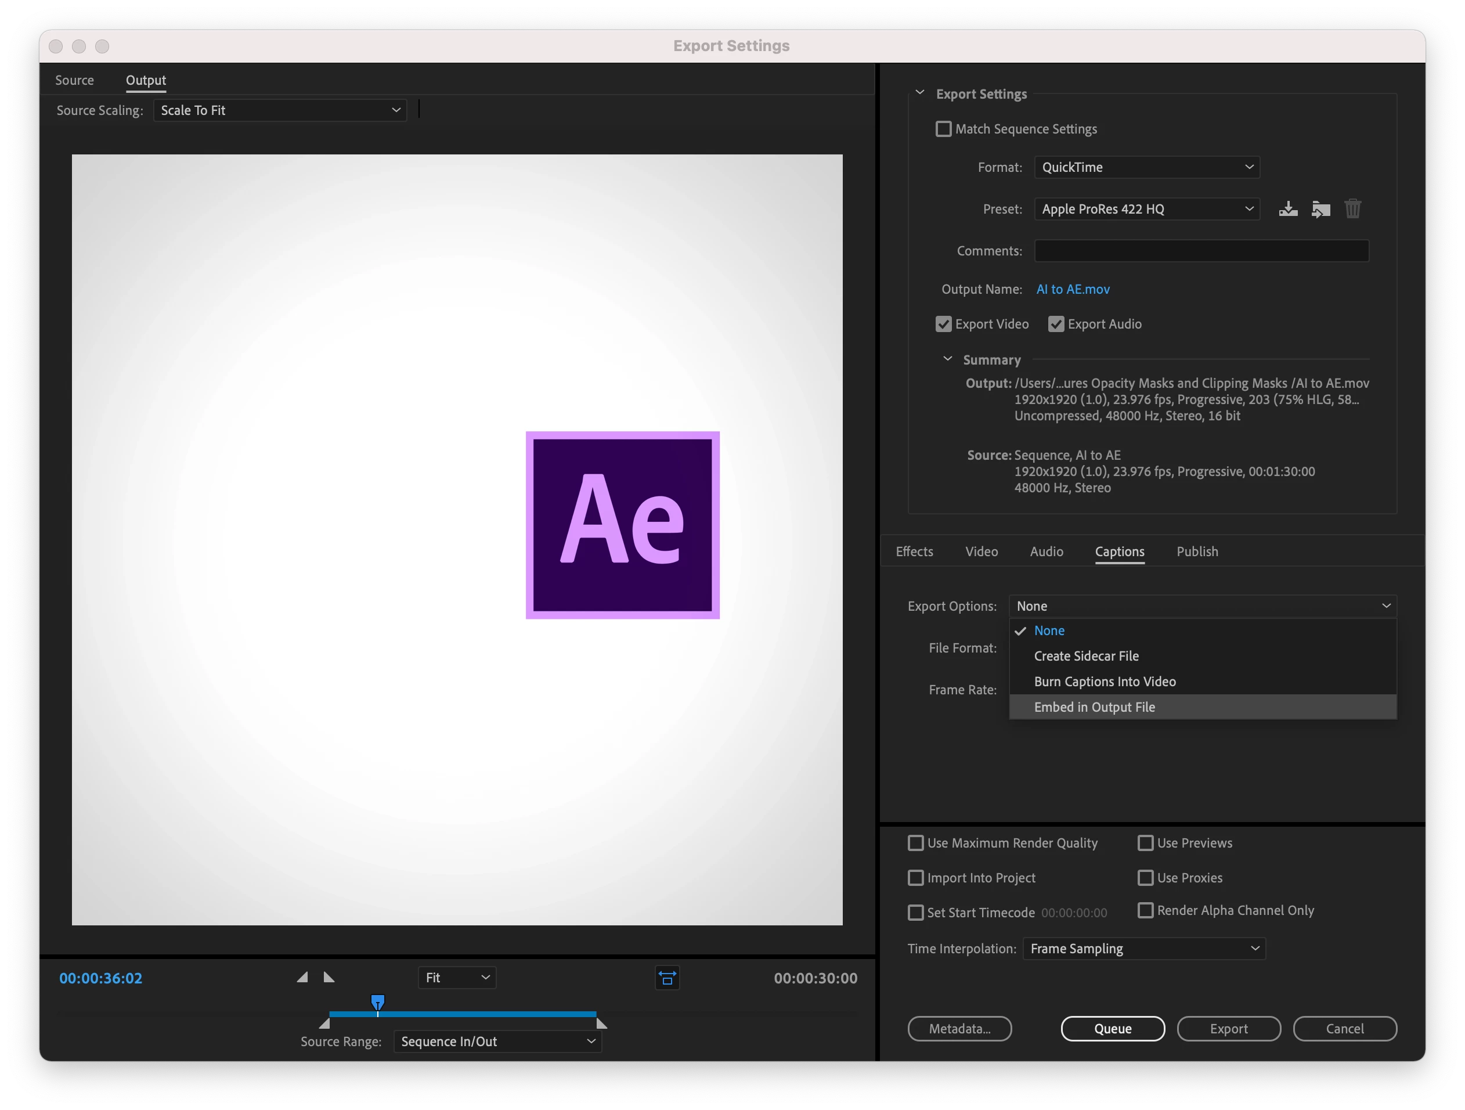Click into the Comments text field
This screenshot has width=1465, height=1110.
pos(1201,251)
